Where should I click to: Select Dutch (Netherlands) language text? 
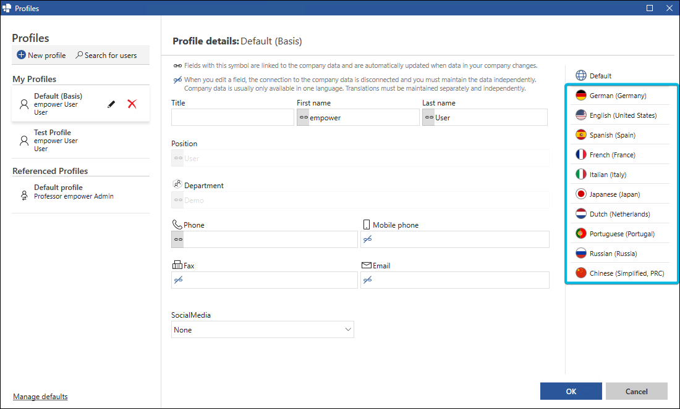click(619, 214)
